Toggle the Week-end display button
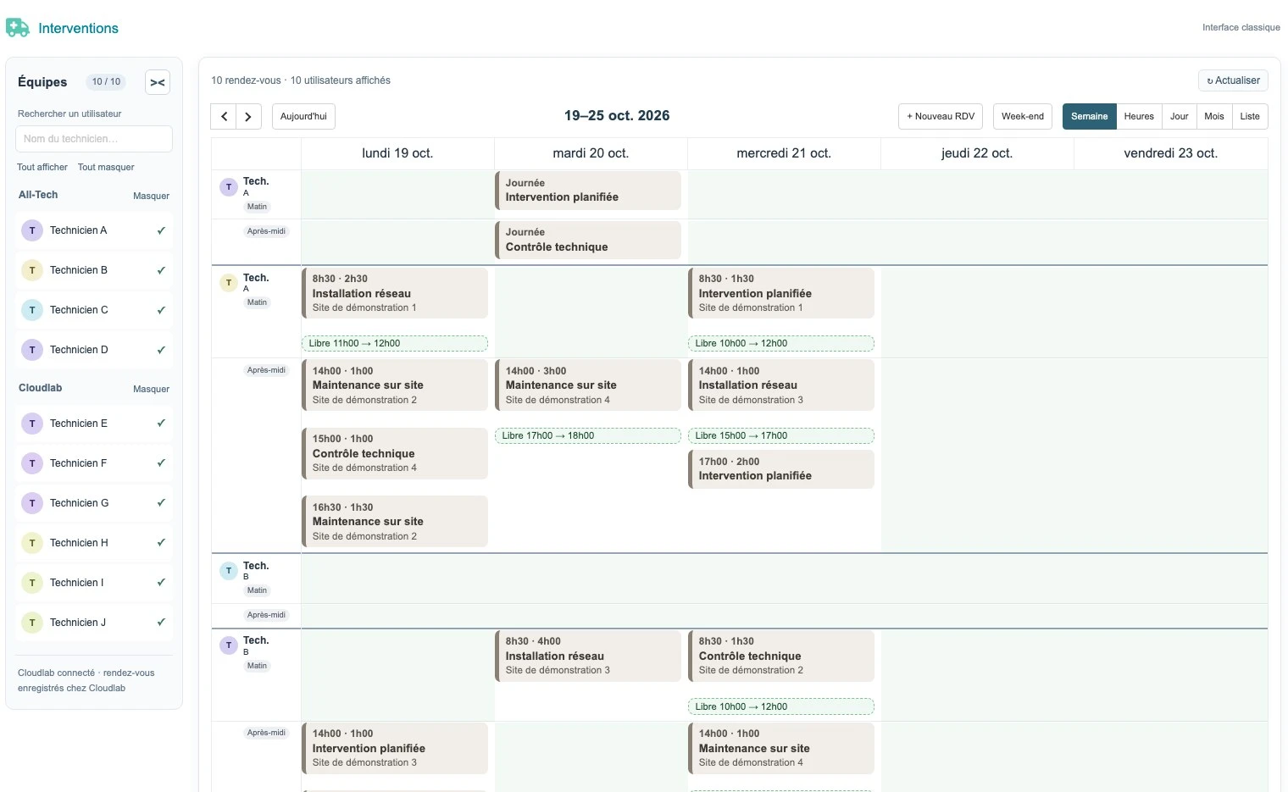 click(x=1023, y=116)
